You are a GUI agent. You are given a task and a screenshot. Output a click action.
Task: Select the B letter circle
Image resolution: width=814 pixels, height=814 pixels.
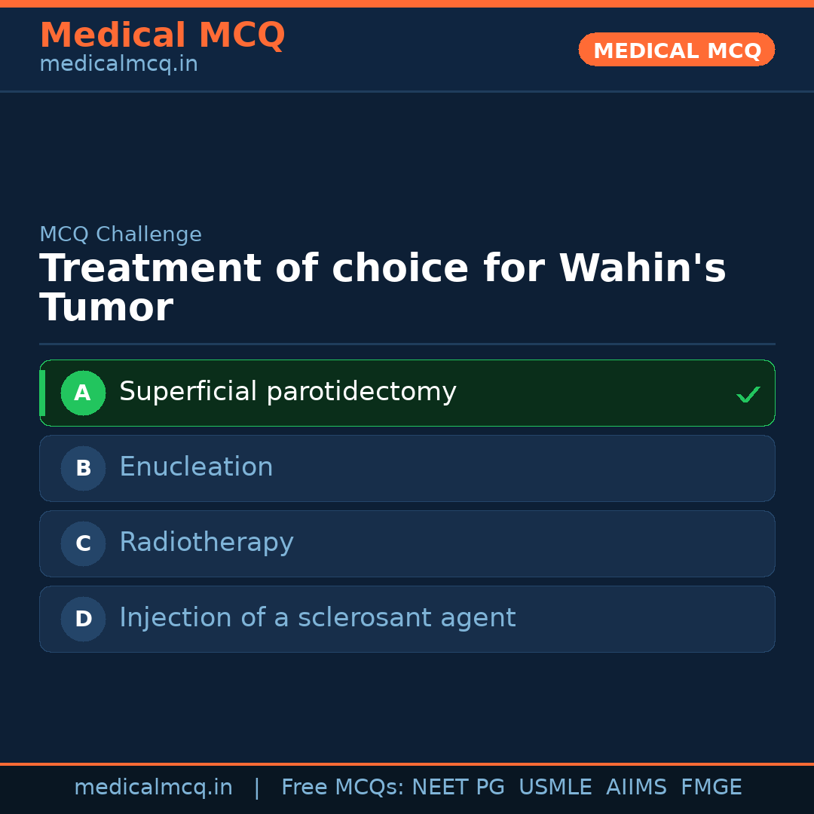click(x=83, y=468)
